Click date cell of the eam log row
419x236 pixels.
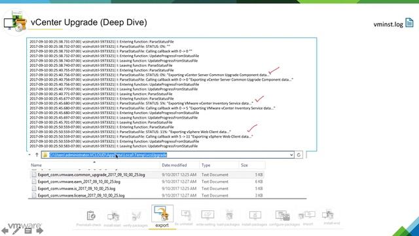point(179,182)
